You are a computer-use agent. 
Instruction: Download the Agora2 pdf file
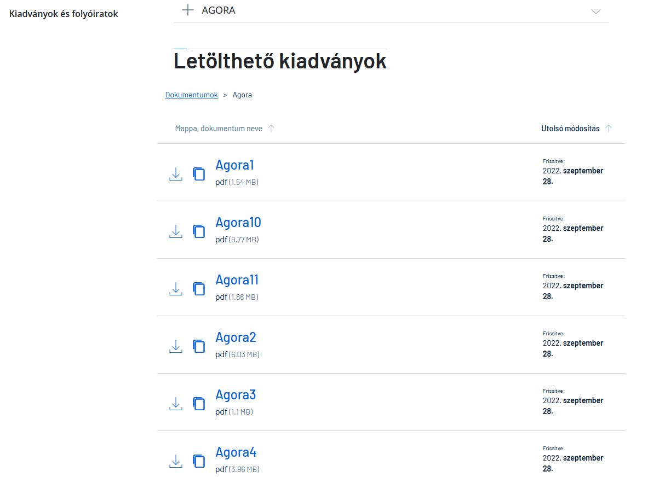[x=175, y=346]
